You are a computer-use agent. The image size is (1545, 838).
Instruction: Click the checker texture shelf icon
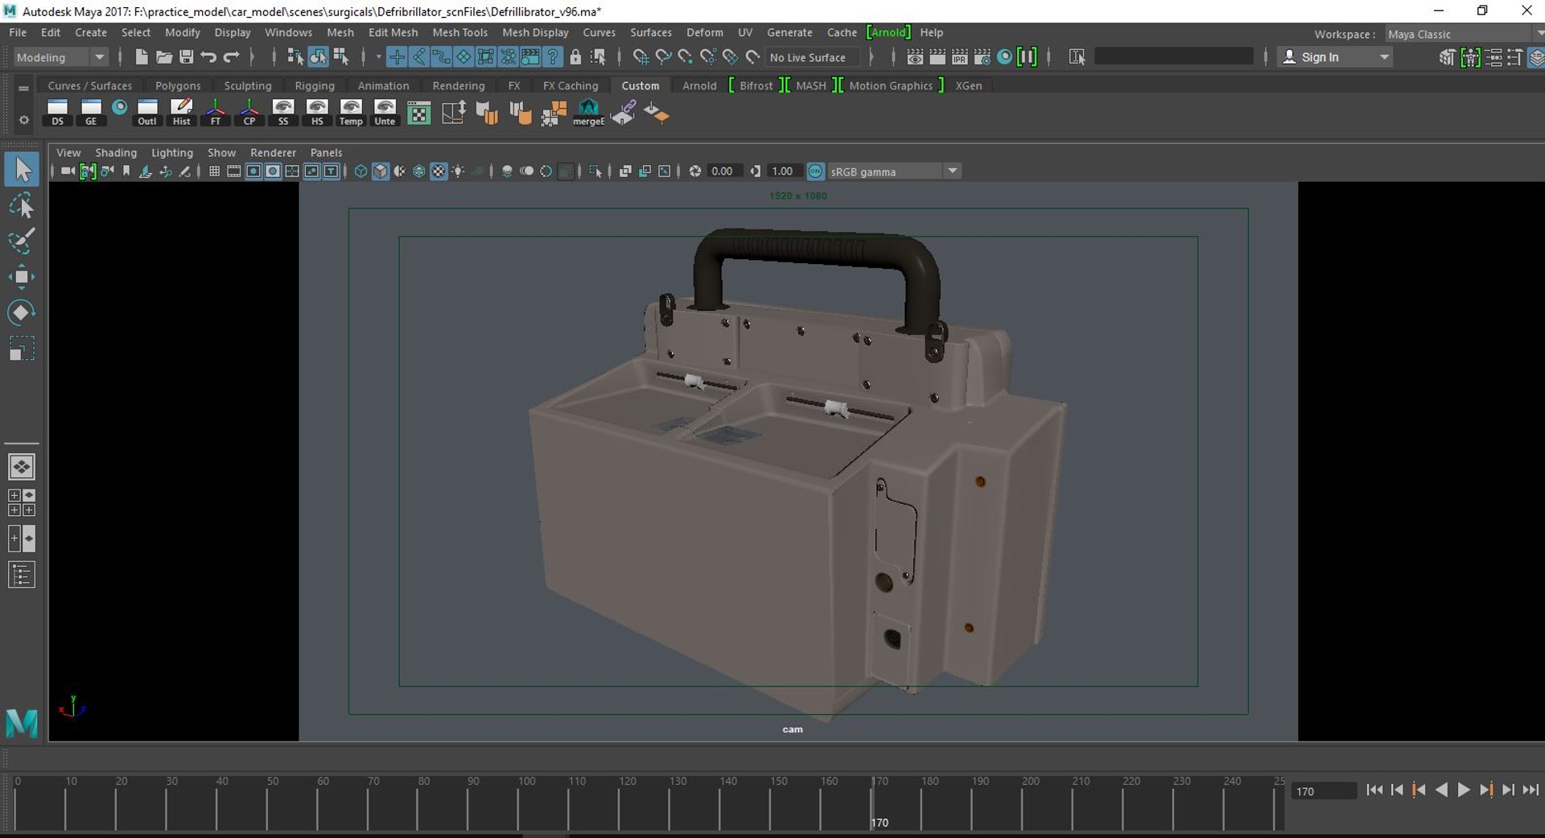tap(418, 113)
